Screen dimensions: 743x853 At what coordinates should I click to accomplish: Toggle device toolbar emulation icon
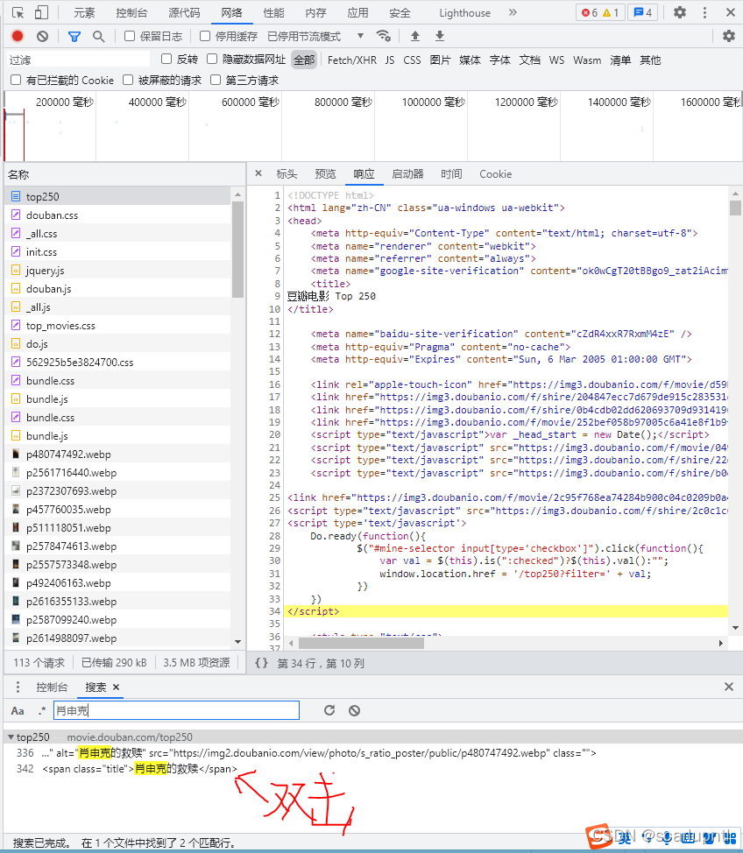click(41, 12)
